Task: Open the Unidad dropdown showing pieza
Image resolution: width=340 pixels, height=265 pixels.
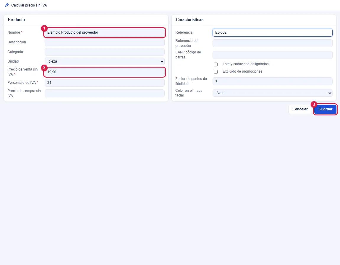Action: [105, 61]
